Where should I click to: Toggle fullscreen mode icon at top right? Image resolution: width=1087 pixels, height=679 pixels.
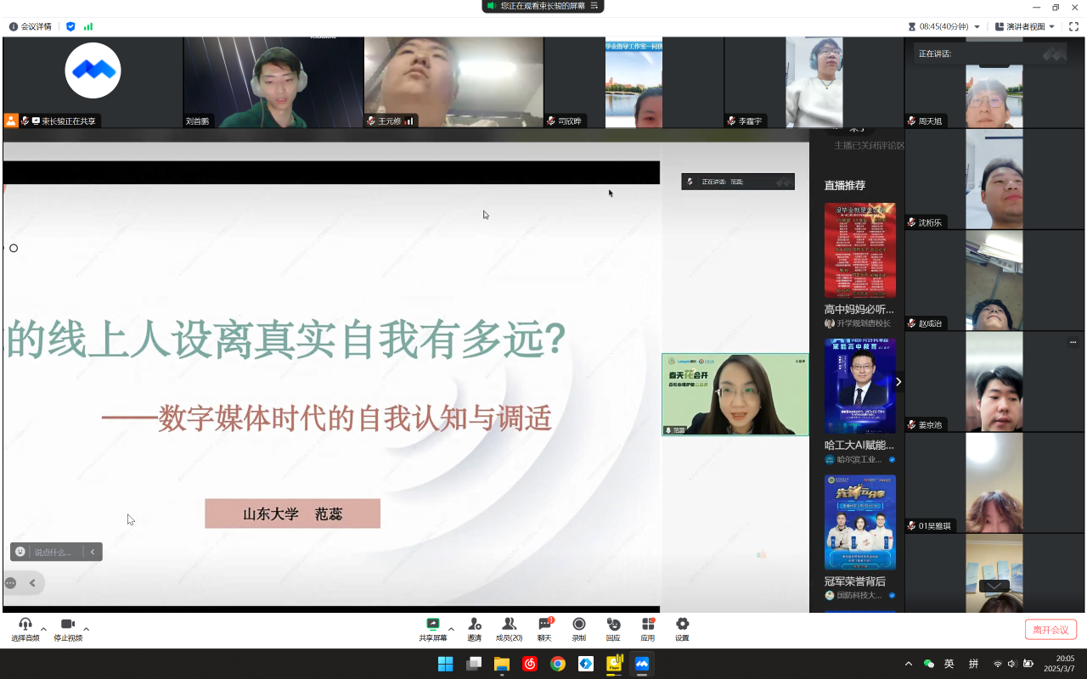point(1073,26)
